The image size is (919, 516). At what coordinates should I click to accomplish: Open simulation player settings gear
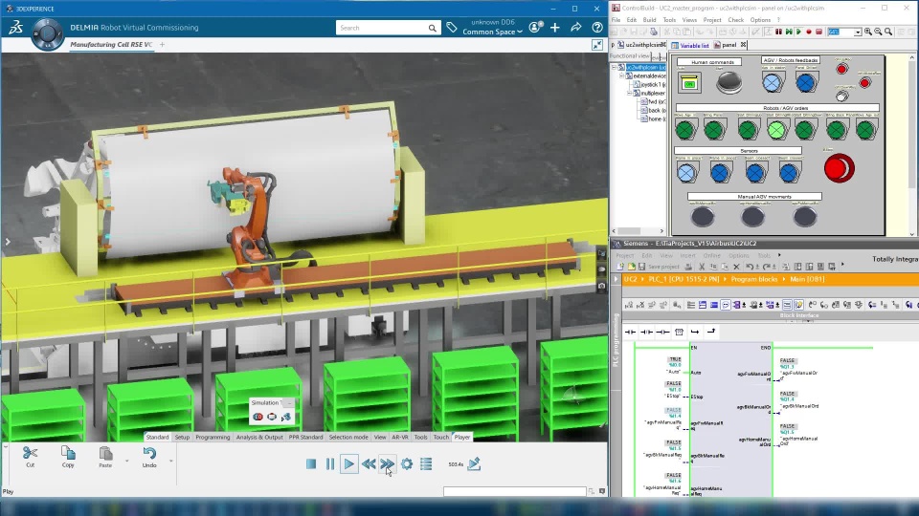(x=407, y=464)
